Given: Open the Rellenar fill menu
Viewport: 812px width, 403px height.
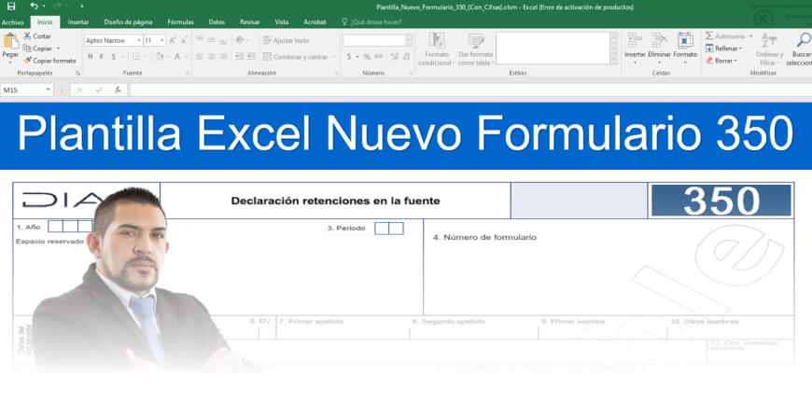Looking at the screenshot, I should coord(724,49).
